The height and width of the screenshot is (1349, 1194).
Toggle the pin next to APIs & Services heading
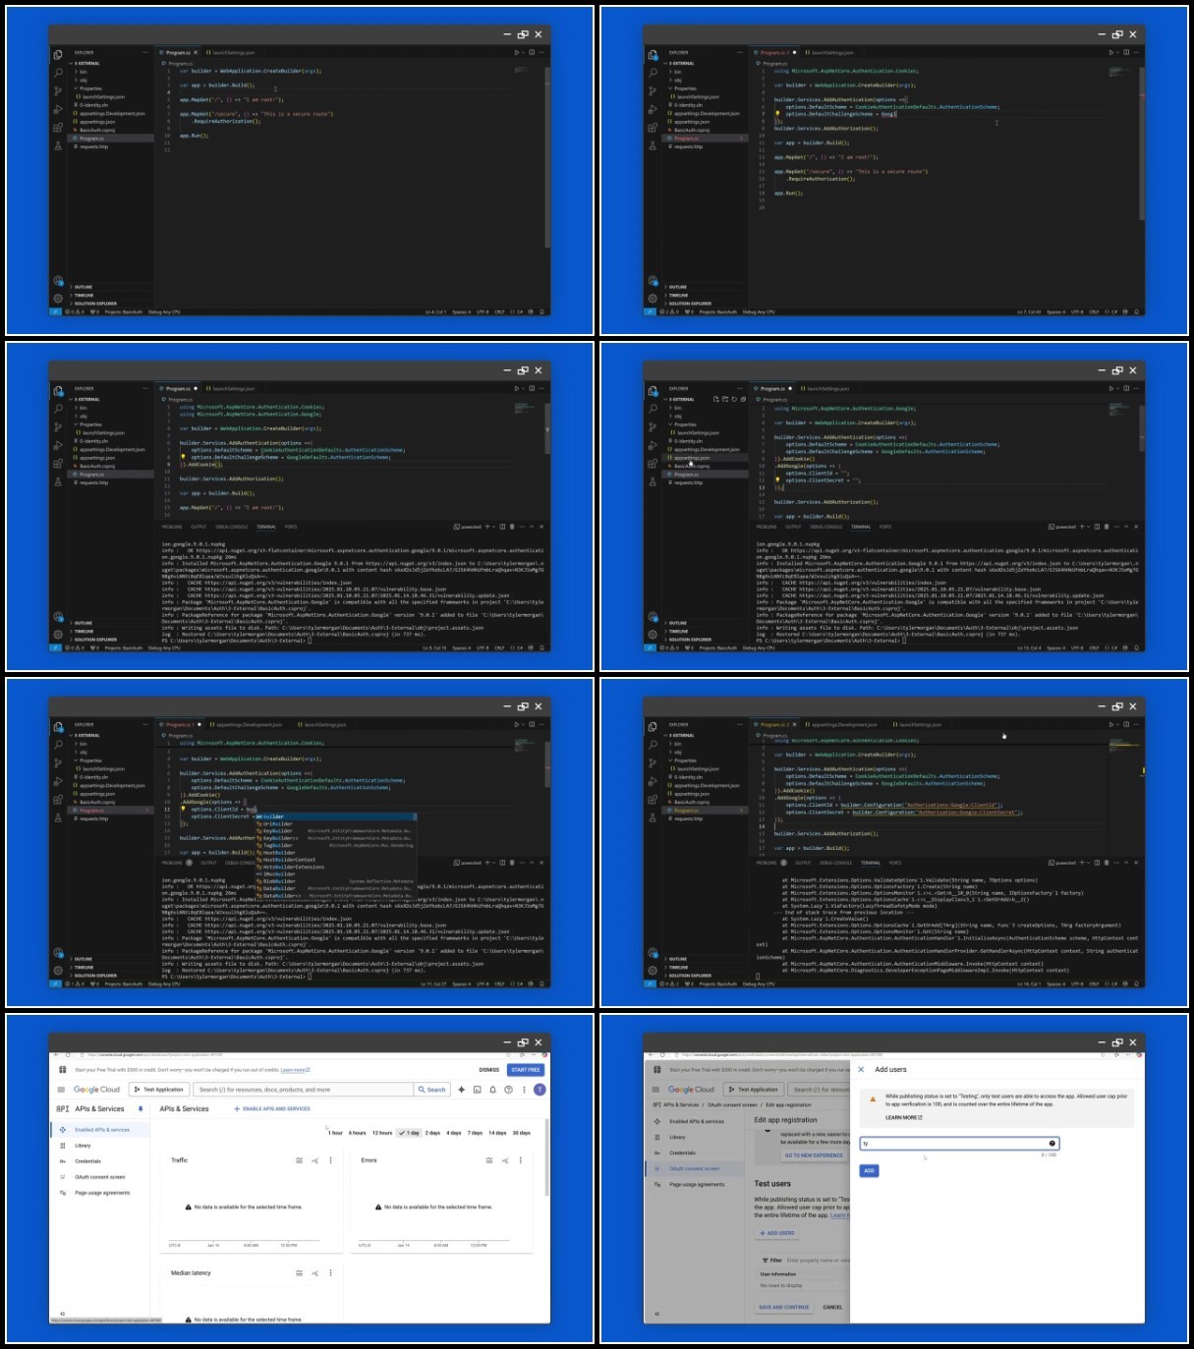tap(141, 1108)
